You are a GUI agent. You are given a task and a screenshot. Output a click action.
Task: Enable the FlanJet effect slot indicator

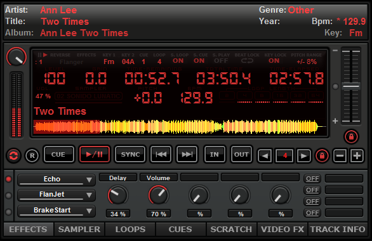point(8,195)
